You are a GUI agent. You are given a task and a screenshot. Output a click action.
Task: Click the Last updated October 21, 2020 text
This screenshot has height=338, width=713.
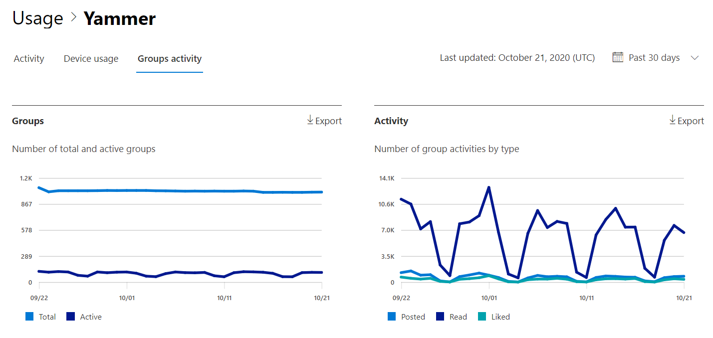(517, 58)
